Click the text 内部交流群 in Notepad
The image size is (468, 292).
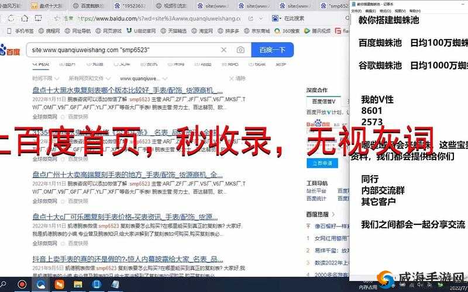pos(383,190)
